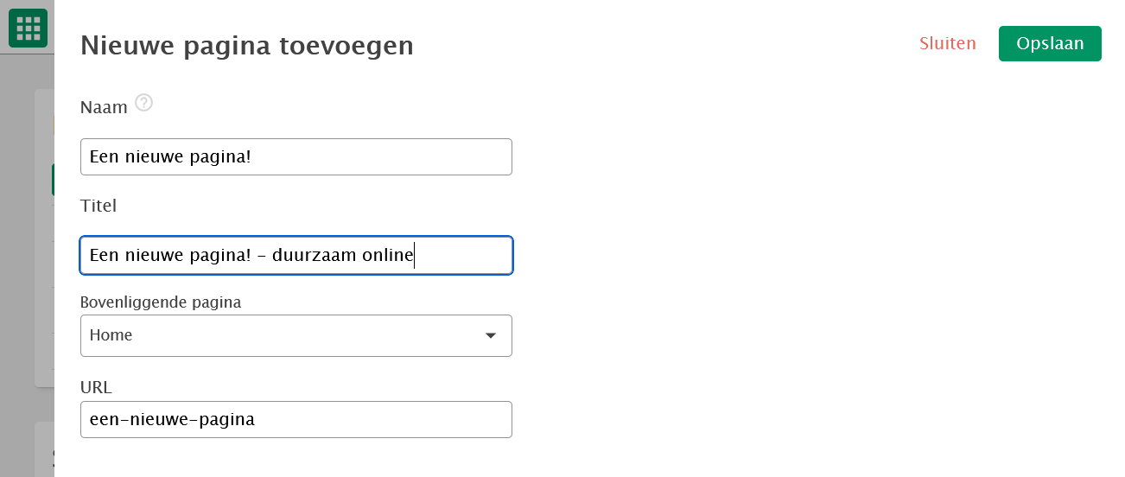Screen dimensions: 1125x477
Task: Expand the Bovenliggende pagina dropdown arrow
Action: [x=490, y=335]
